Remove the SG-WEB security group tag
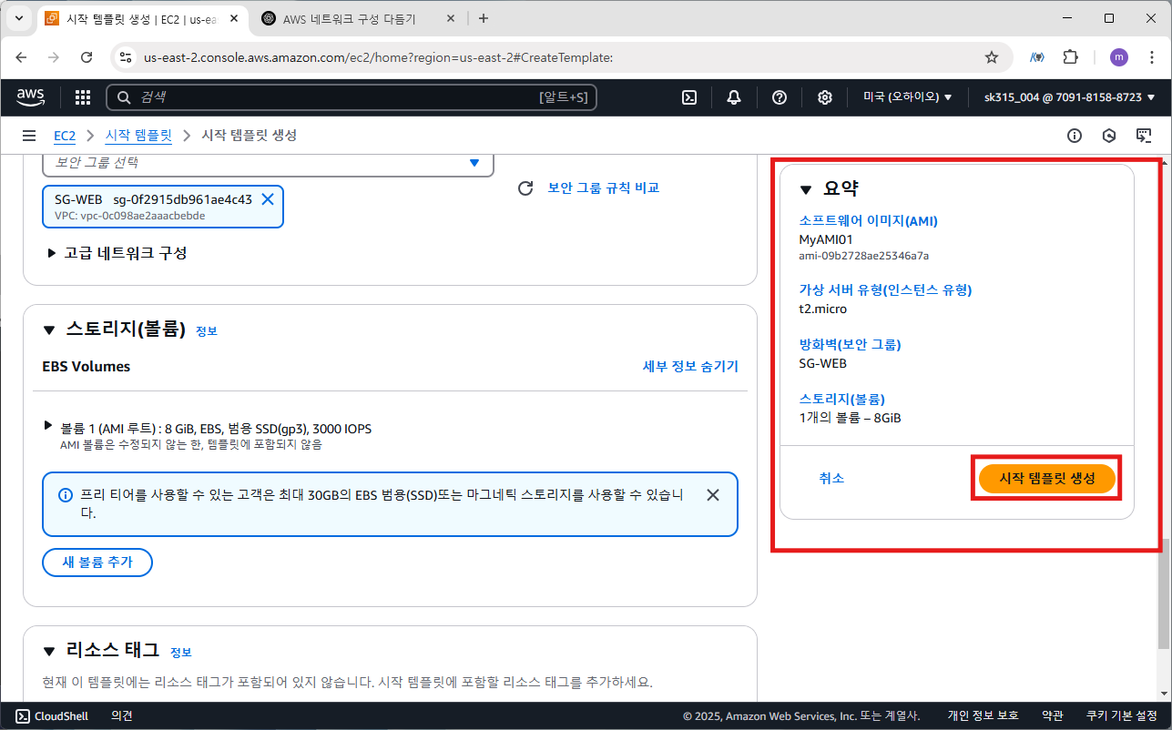Viewport: 1172px width, 730px height. (x=268, y=199)
